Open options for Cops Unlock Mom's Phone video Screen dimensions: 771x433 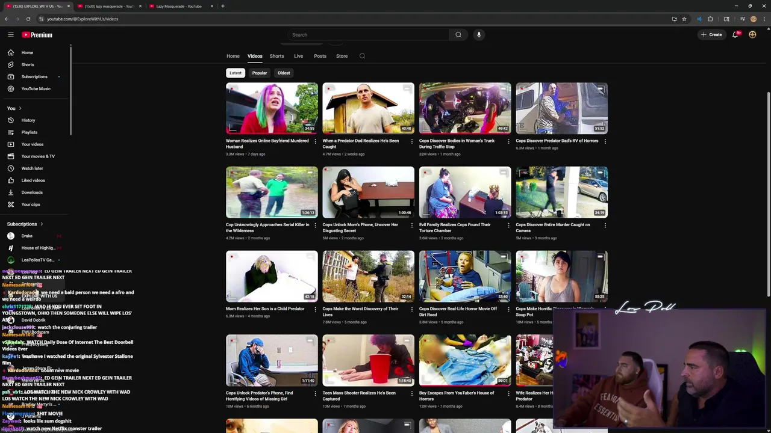(412, 226)
